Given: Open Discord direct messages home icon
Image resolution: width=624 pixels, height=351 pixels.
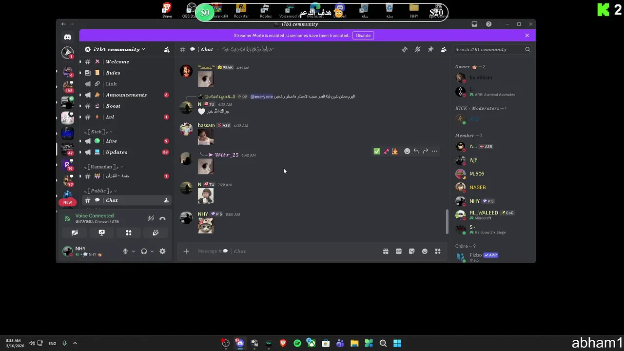Looking at the screenshot, I should click(x=67, y=37).
